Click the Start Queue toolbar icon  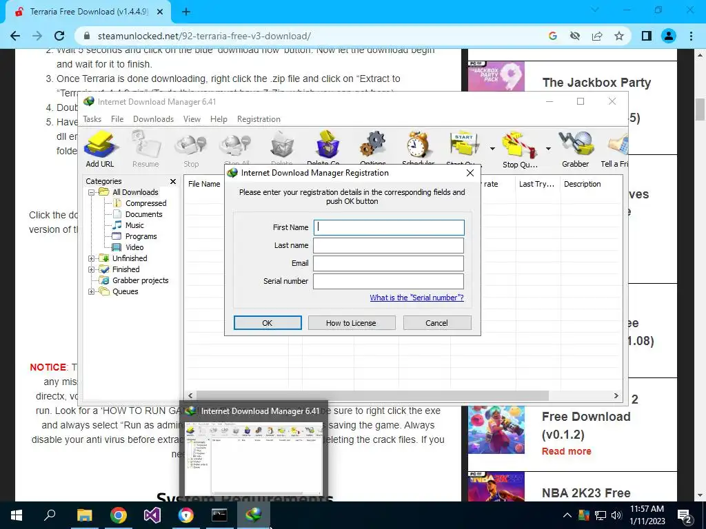coord(464,148)
